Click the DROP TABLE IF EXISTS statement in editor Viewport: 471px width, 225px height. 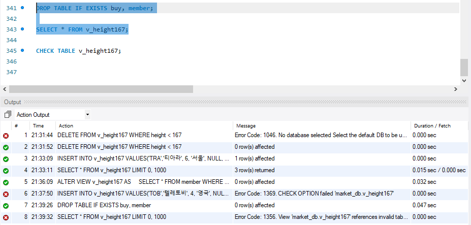click(95, 8)
